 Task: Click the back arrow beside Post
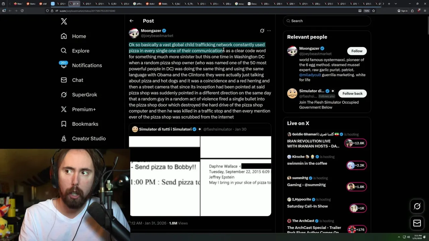click(x=131, y=21)
